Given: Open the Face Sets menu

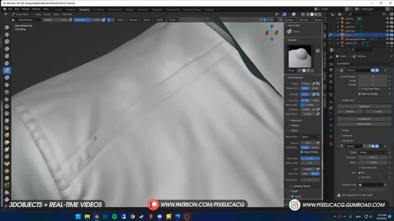Looking at the screenshot, I should pos(67,15).
